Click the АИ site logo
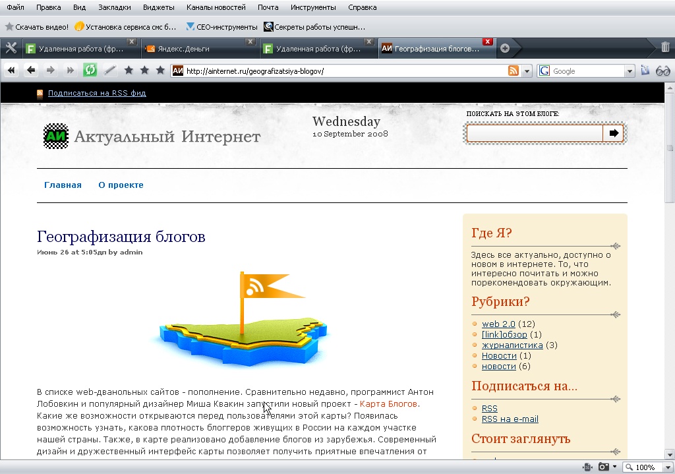This screenshot has height=474, width=675. click(56, 136)
